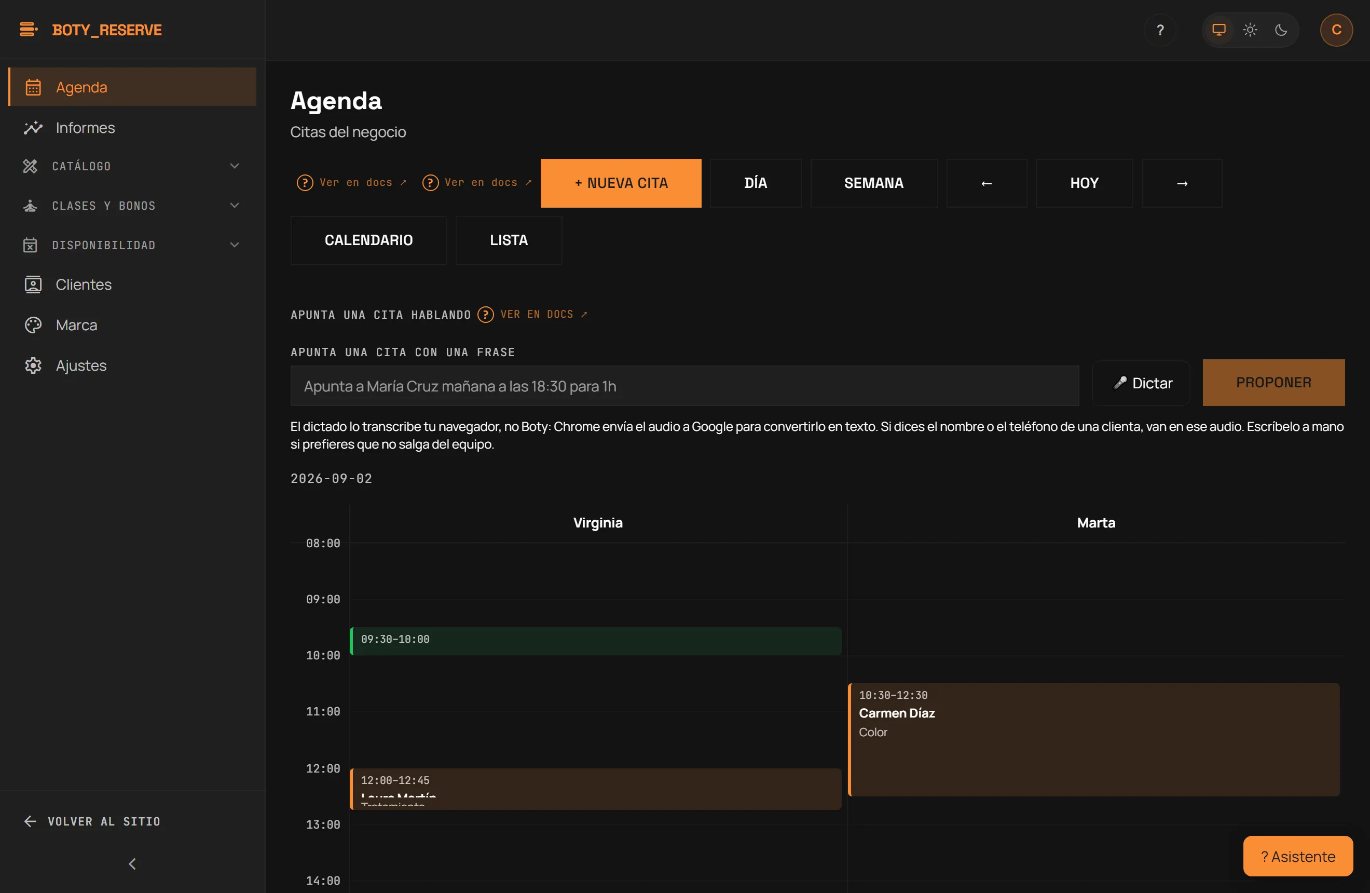1370x893 pixels.
Task: Select Calendario display mode
Action: pyautogui.click(x=368, y=240)
